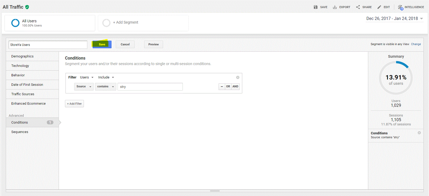The image size is (429, 196).
Task: Click the Export download icon
Action: pyautogui.click(x=335, y=7)
